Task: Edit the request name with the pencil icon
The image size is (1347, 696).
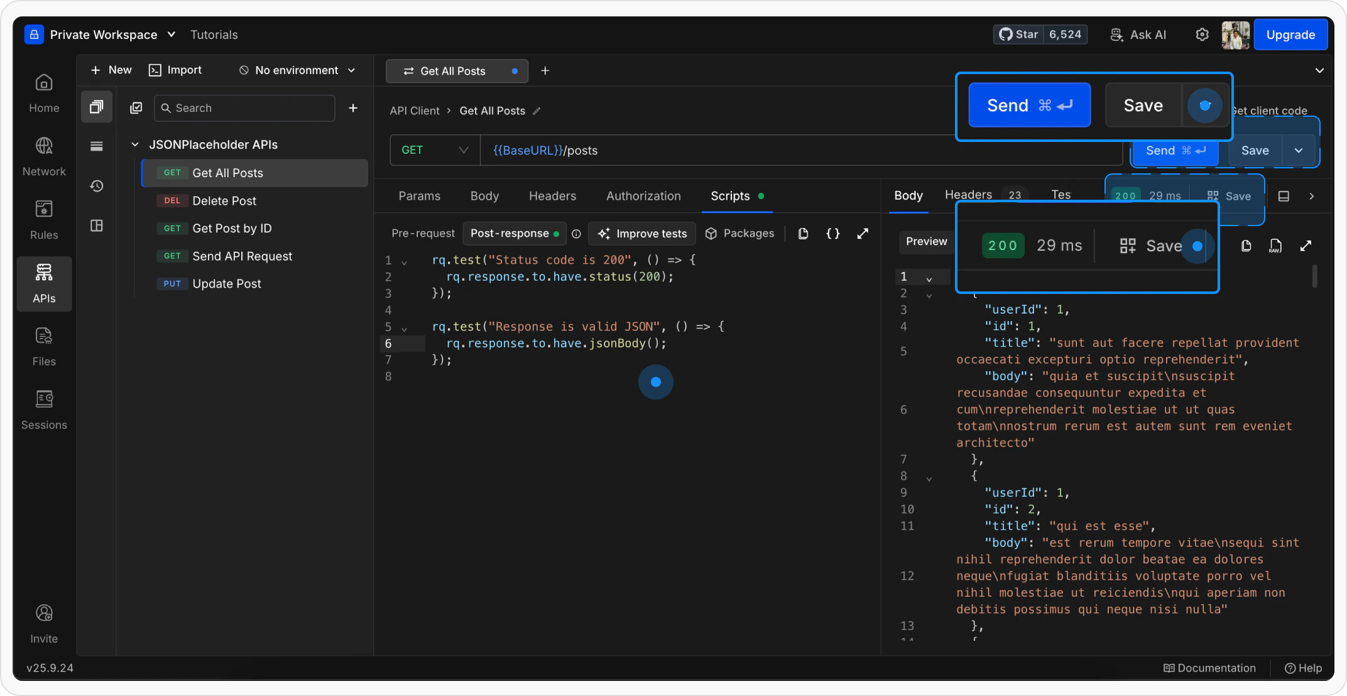Action: 537,111
